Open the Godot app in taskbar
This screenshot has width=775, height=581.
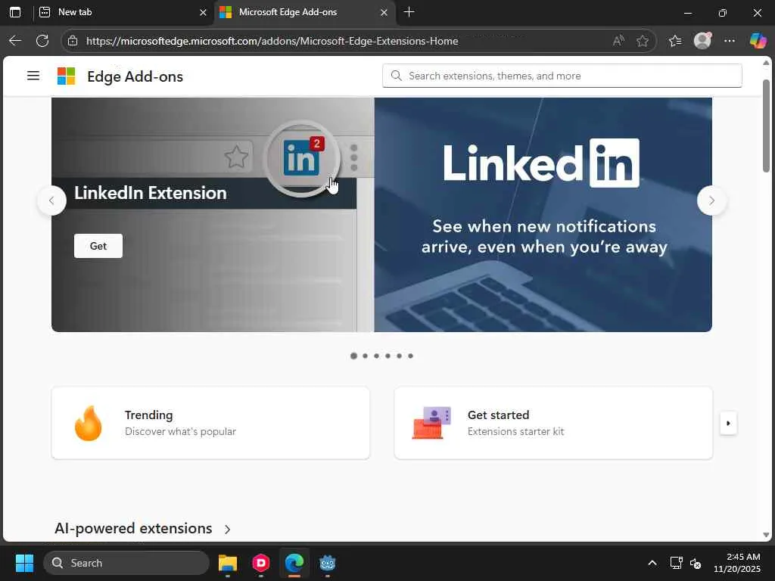328,563
